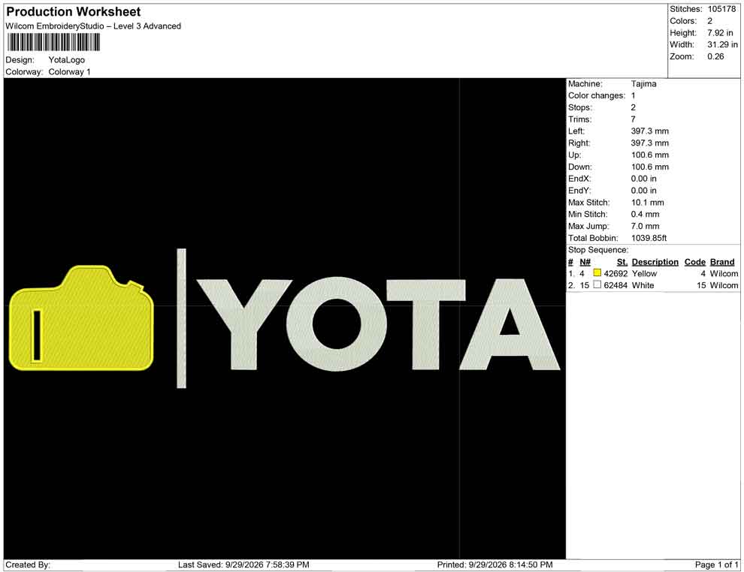Click the 'Stops:' label
The image size is (744, 572).
point(580,107)
